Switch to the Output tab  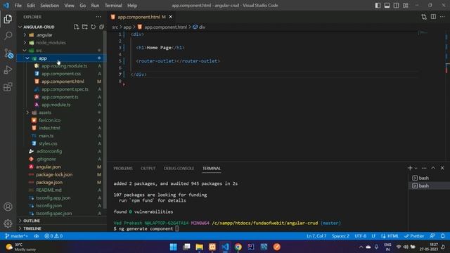coord(148,169)
